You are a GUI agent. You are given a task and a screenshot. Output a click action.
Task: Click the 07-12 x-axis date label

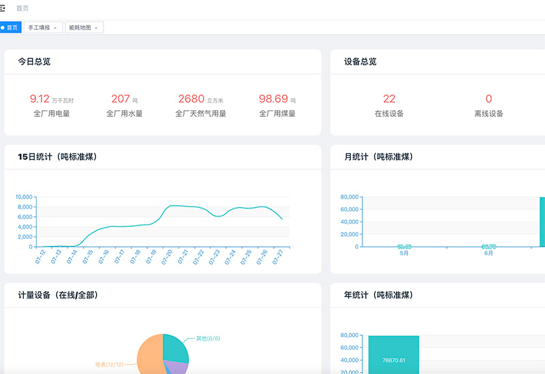click(x=40, y=257)
